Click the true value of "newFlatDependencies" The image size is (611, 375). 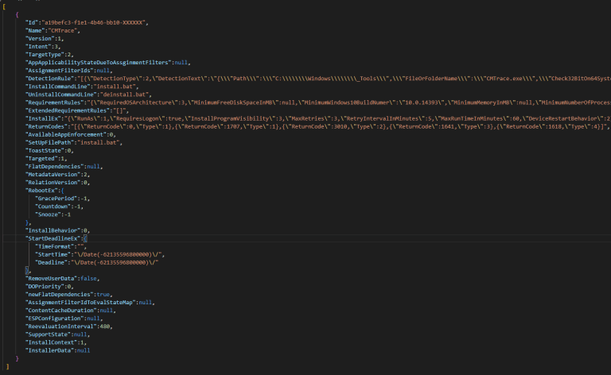103,294
